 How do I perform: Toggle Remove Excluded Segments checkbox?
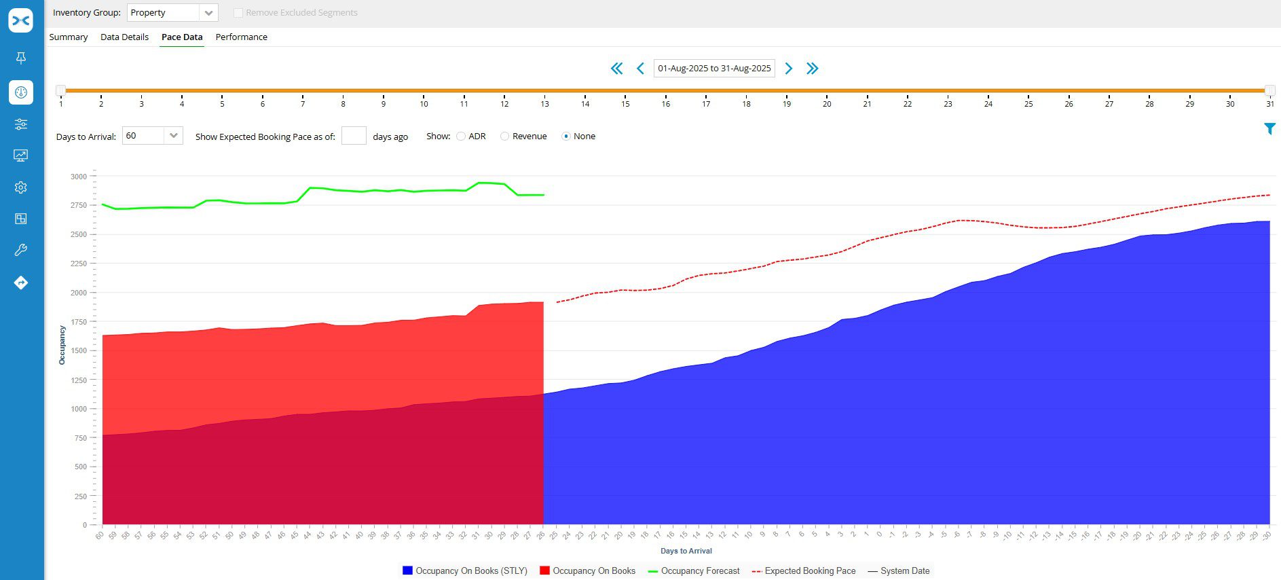238,13
